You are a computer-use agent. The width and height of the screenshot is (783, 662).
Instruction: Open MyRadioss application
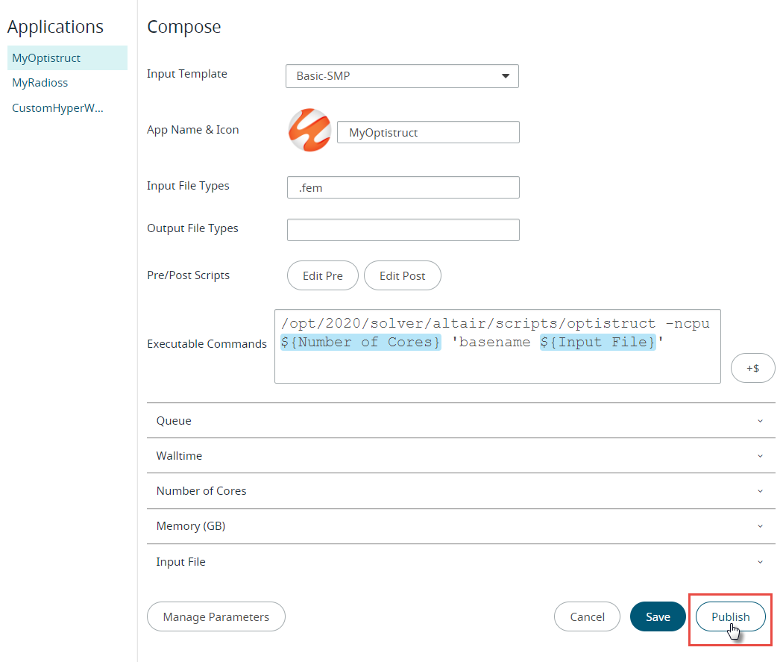click(40, 83)
